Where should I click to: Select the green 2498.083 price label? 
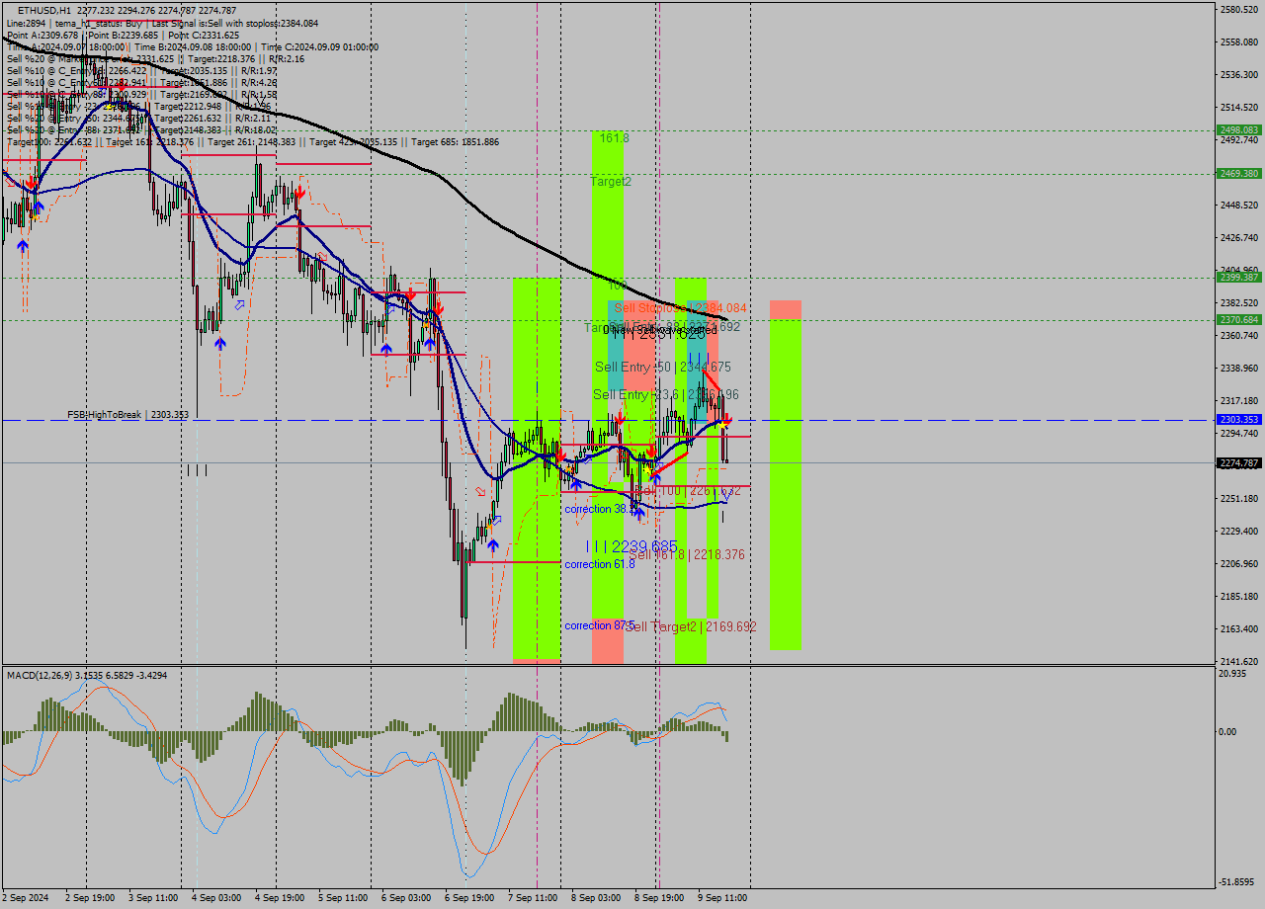point(1239,128)
